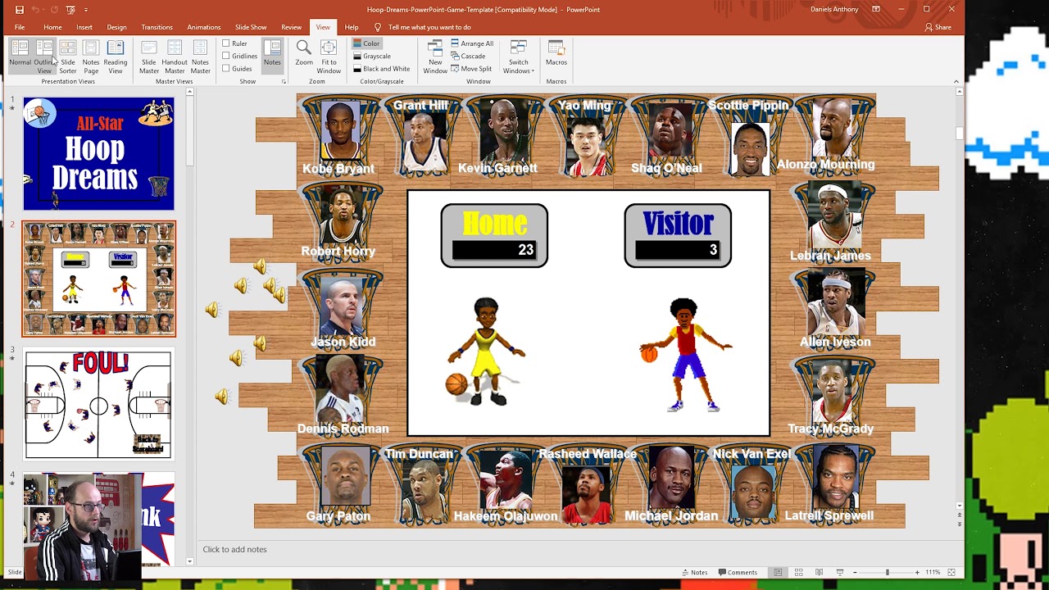Click the Tell Me lightbulb icon
Viewport: 1049px width, 590px height.
pyautogui.click(x=378, y=27)
